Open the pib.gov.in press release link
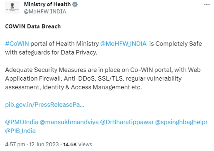214x151 pixels. [44, 104]
